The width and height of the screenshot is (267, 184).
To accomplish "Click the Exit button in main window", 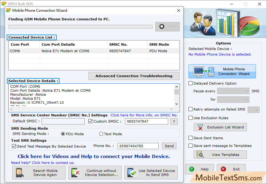I will coord(231,169).
